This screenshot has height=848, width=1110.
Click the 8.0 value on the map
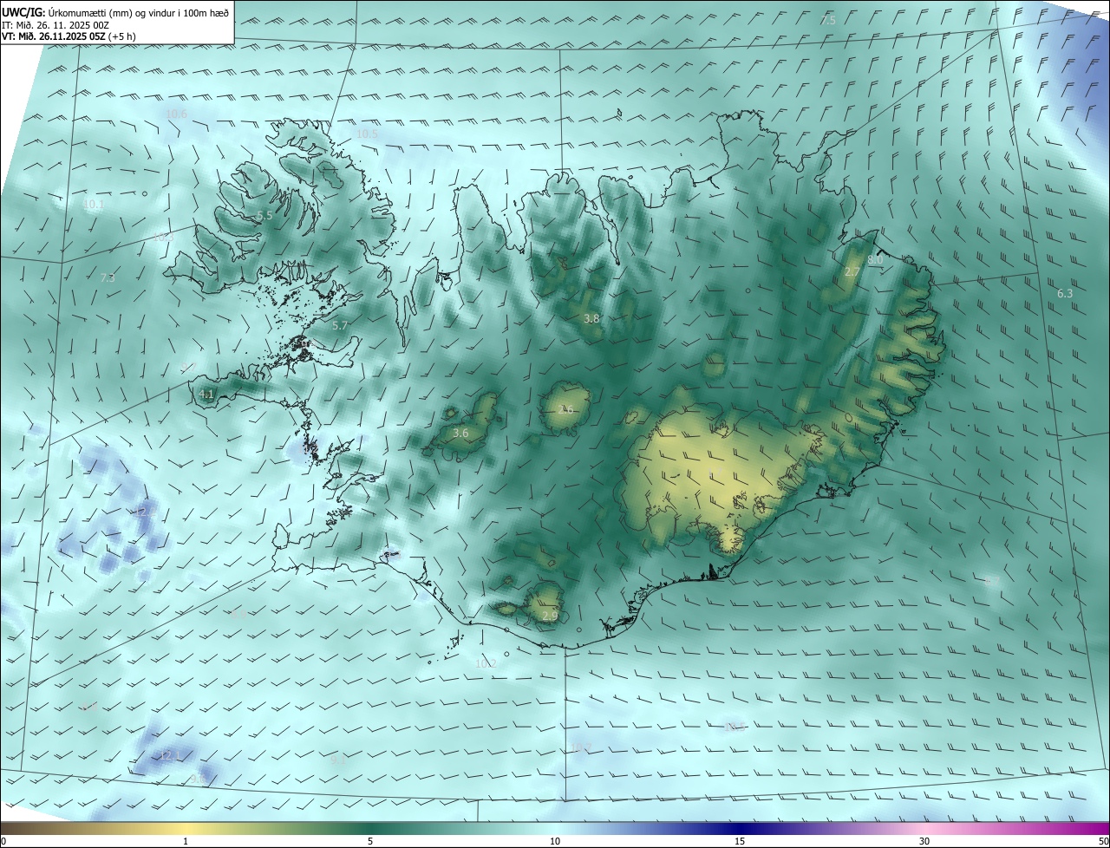tap(875, 259)
